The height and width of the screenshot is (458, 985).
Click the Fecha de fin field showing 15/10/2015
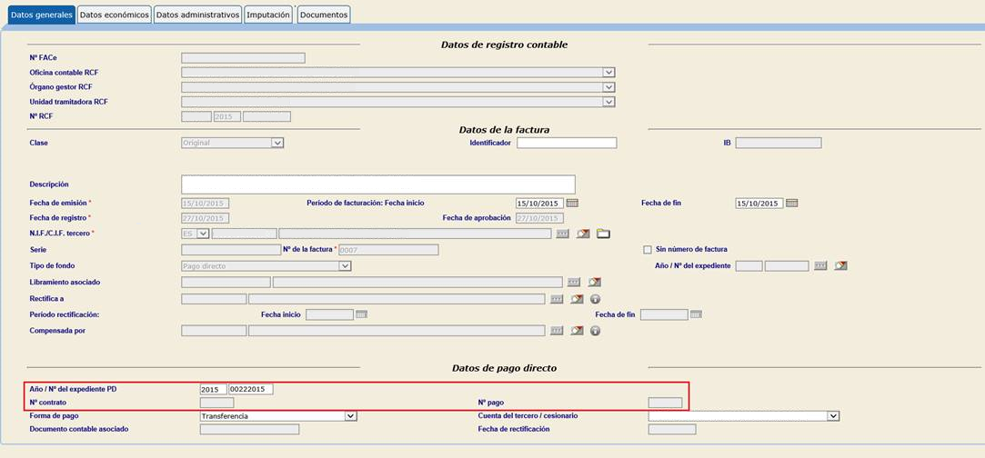tap(759, 204)
